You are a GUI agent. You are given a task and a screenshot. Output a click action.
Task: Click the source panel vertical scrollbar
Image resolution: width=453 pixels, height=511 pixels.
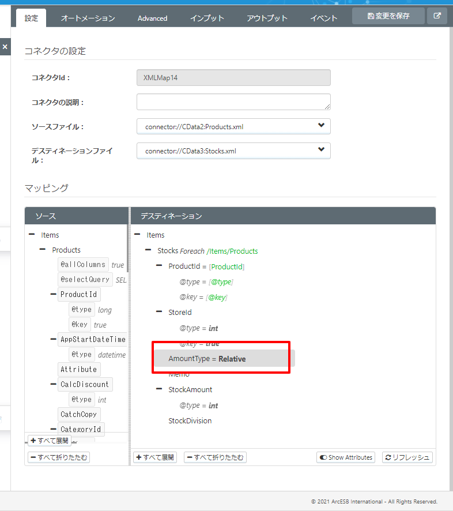(128, 249)
